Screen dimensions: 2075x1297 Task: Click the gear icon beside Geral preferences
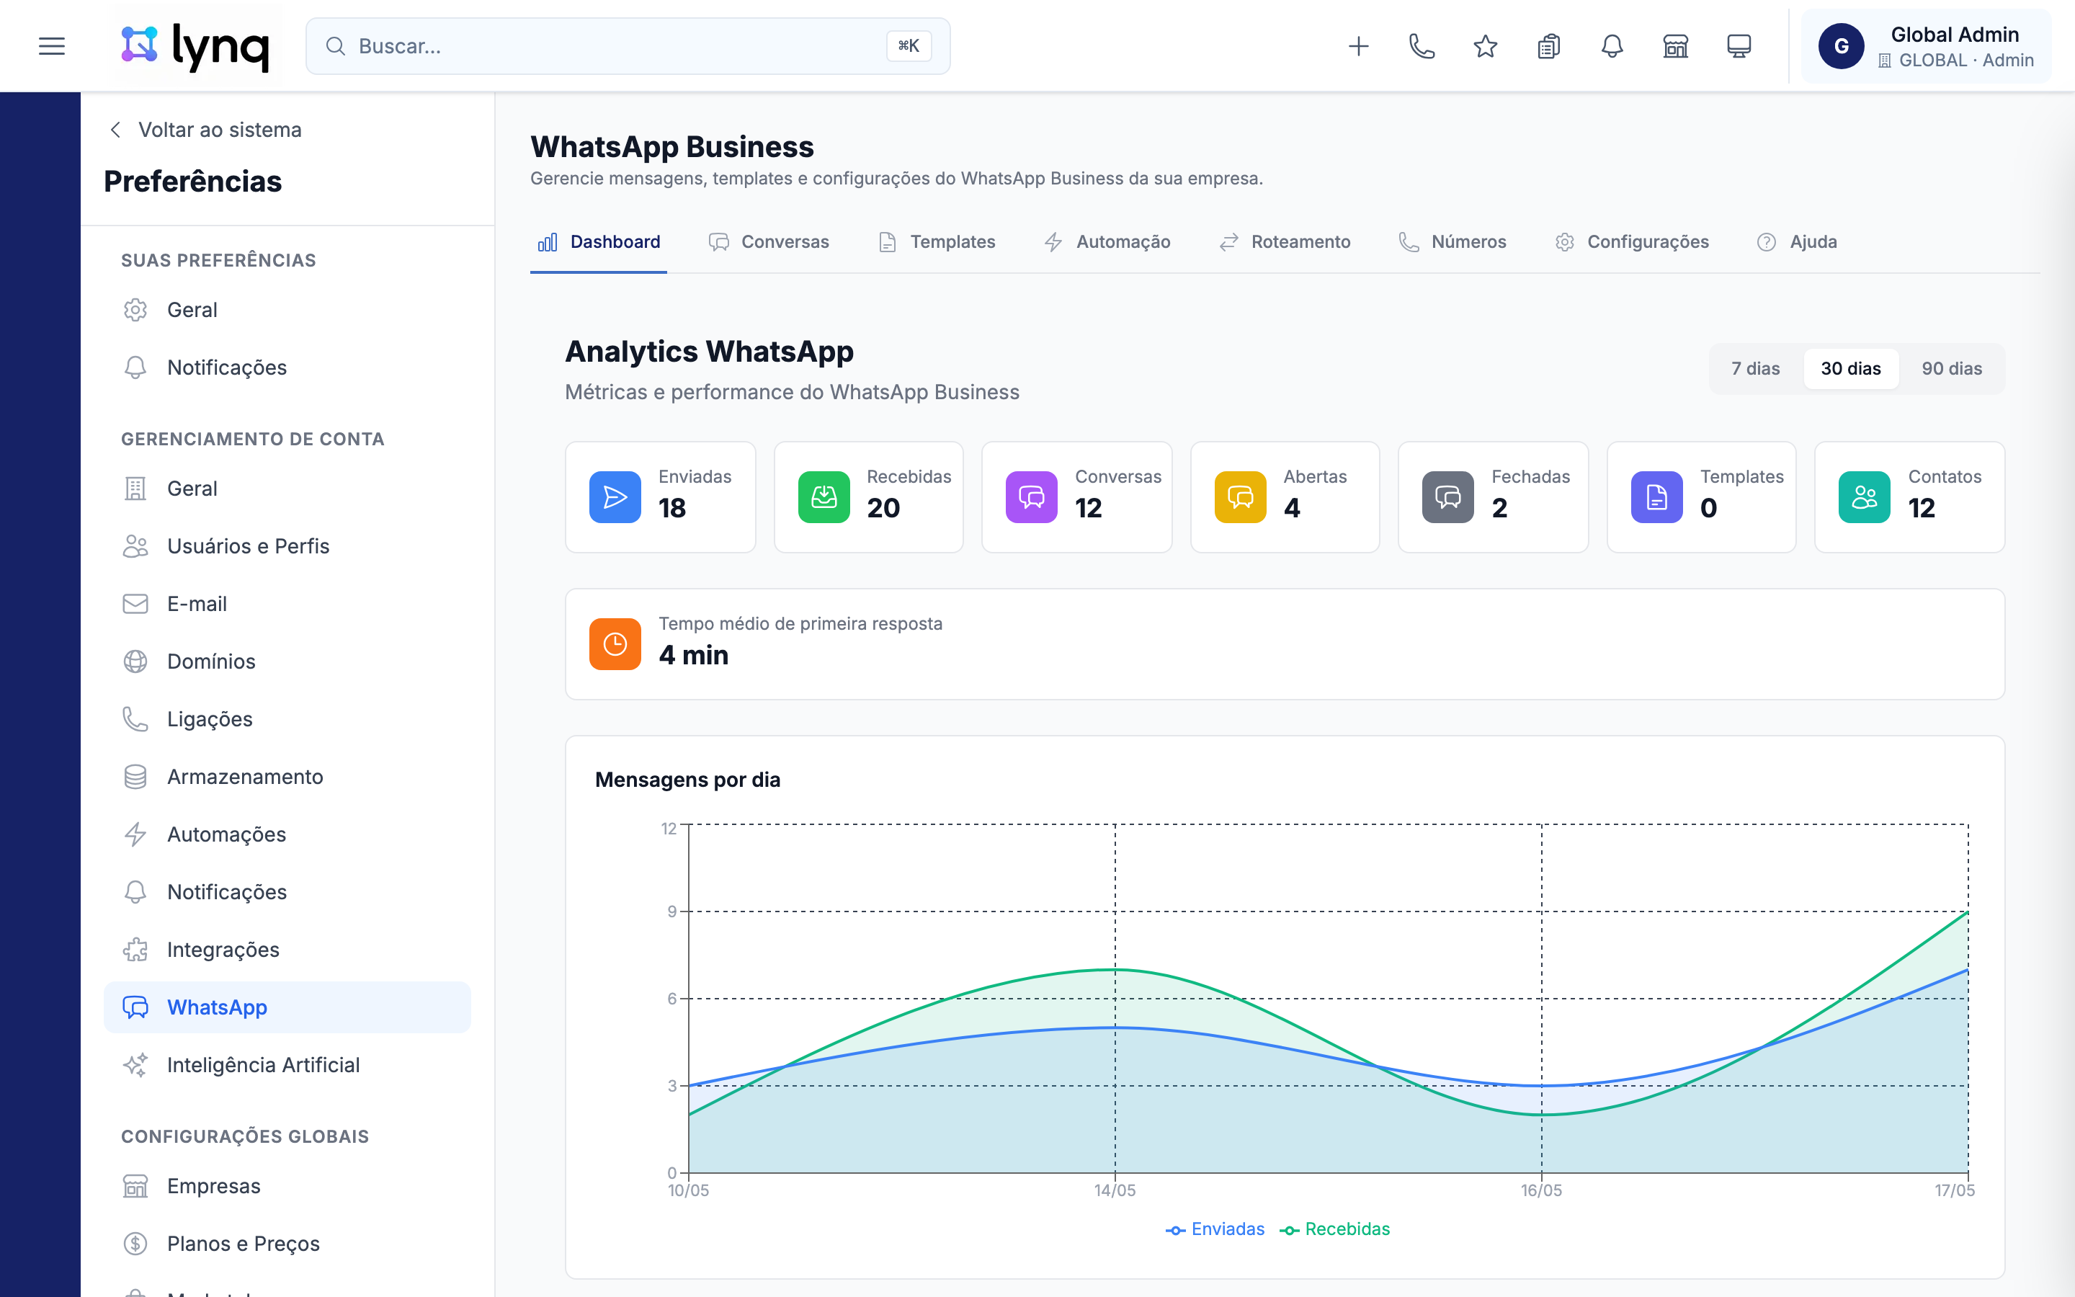pos(135,310)
